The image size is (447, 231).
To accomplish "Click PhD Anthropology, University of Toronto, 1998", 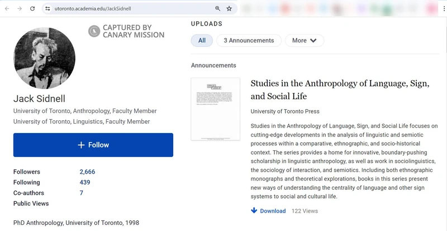I will pyautogui.click(x=76, y=223).
